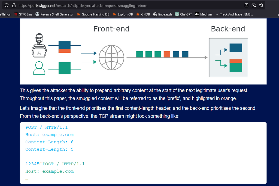
Task: Click the 'Content-Length: 5' code line
Action: pyautogui.click(x=49, y=149)
